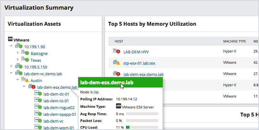Open lab-dem-esx.demo.lab in the assets tree
259x130 pixels.
(57, 87)
